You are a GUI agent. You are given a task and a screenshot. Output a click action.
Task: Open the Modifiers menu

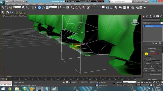tap(41, 4)
